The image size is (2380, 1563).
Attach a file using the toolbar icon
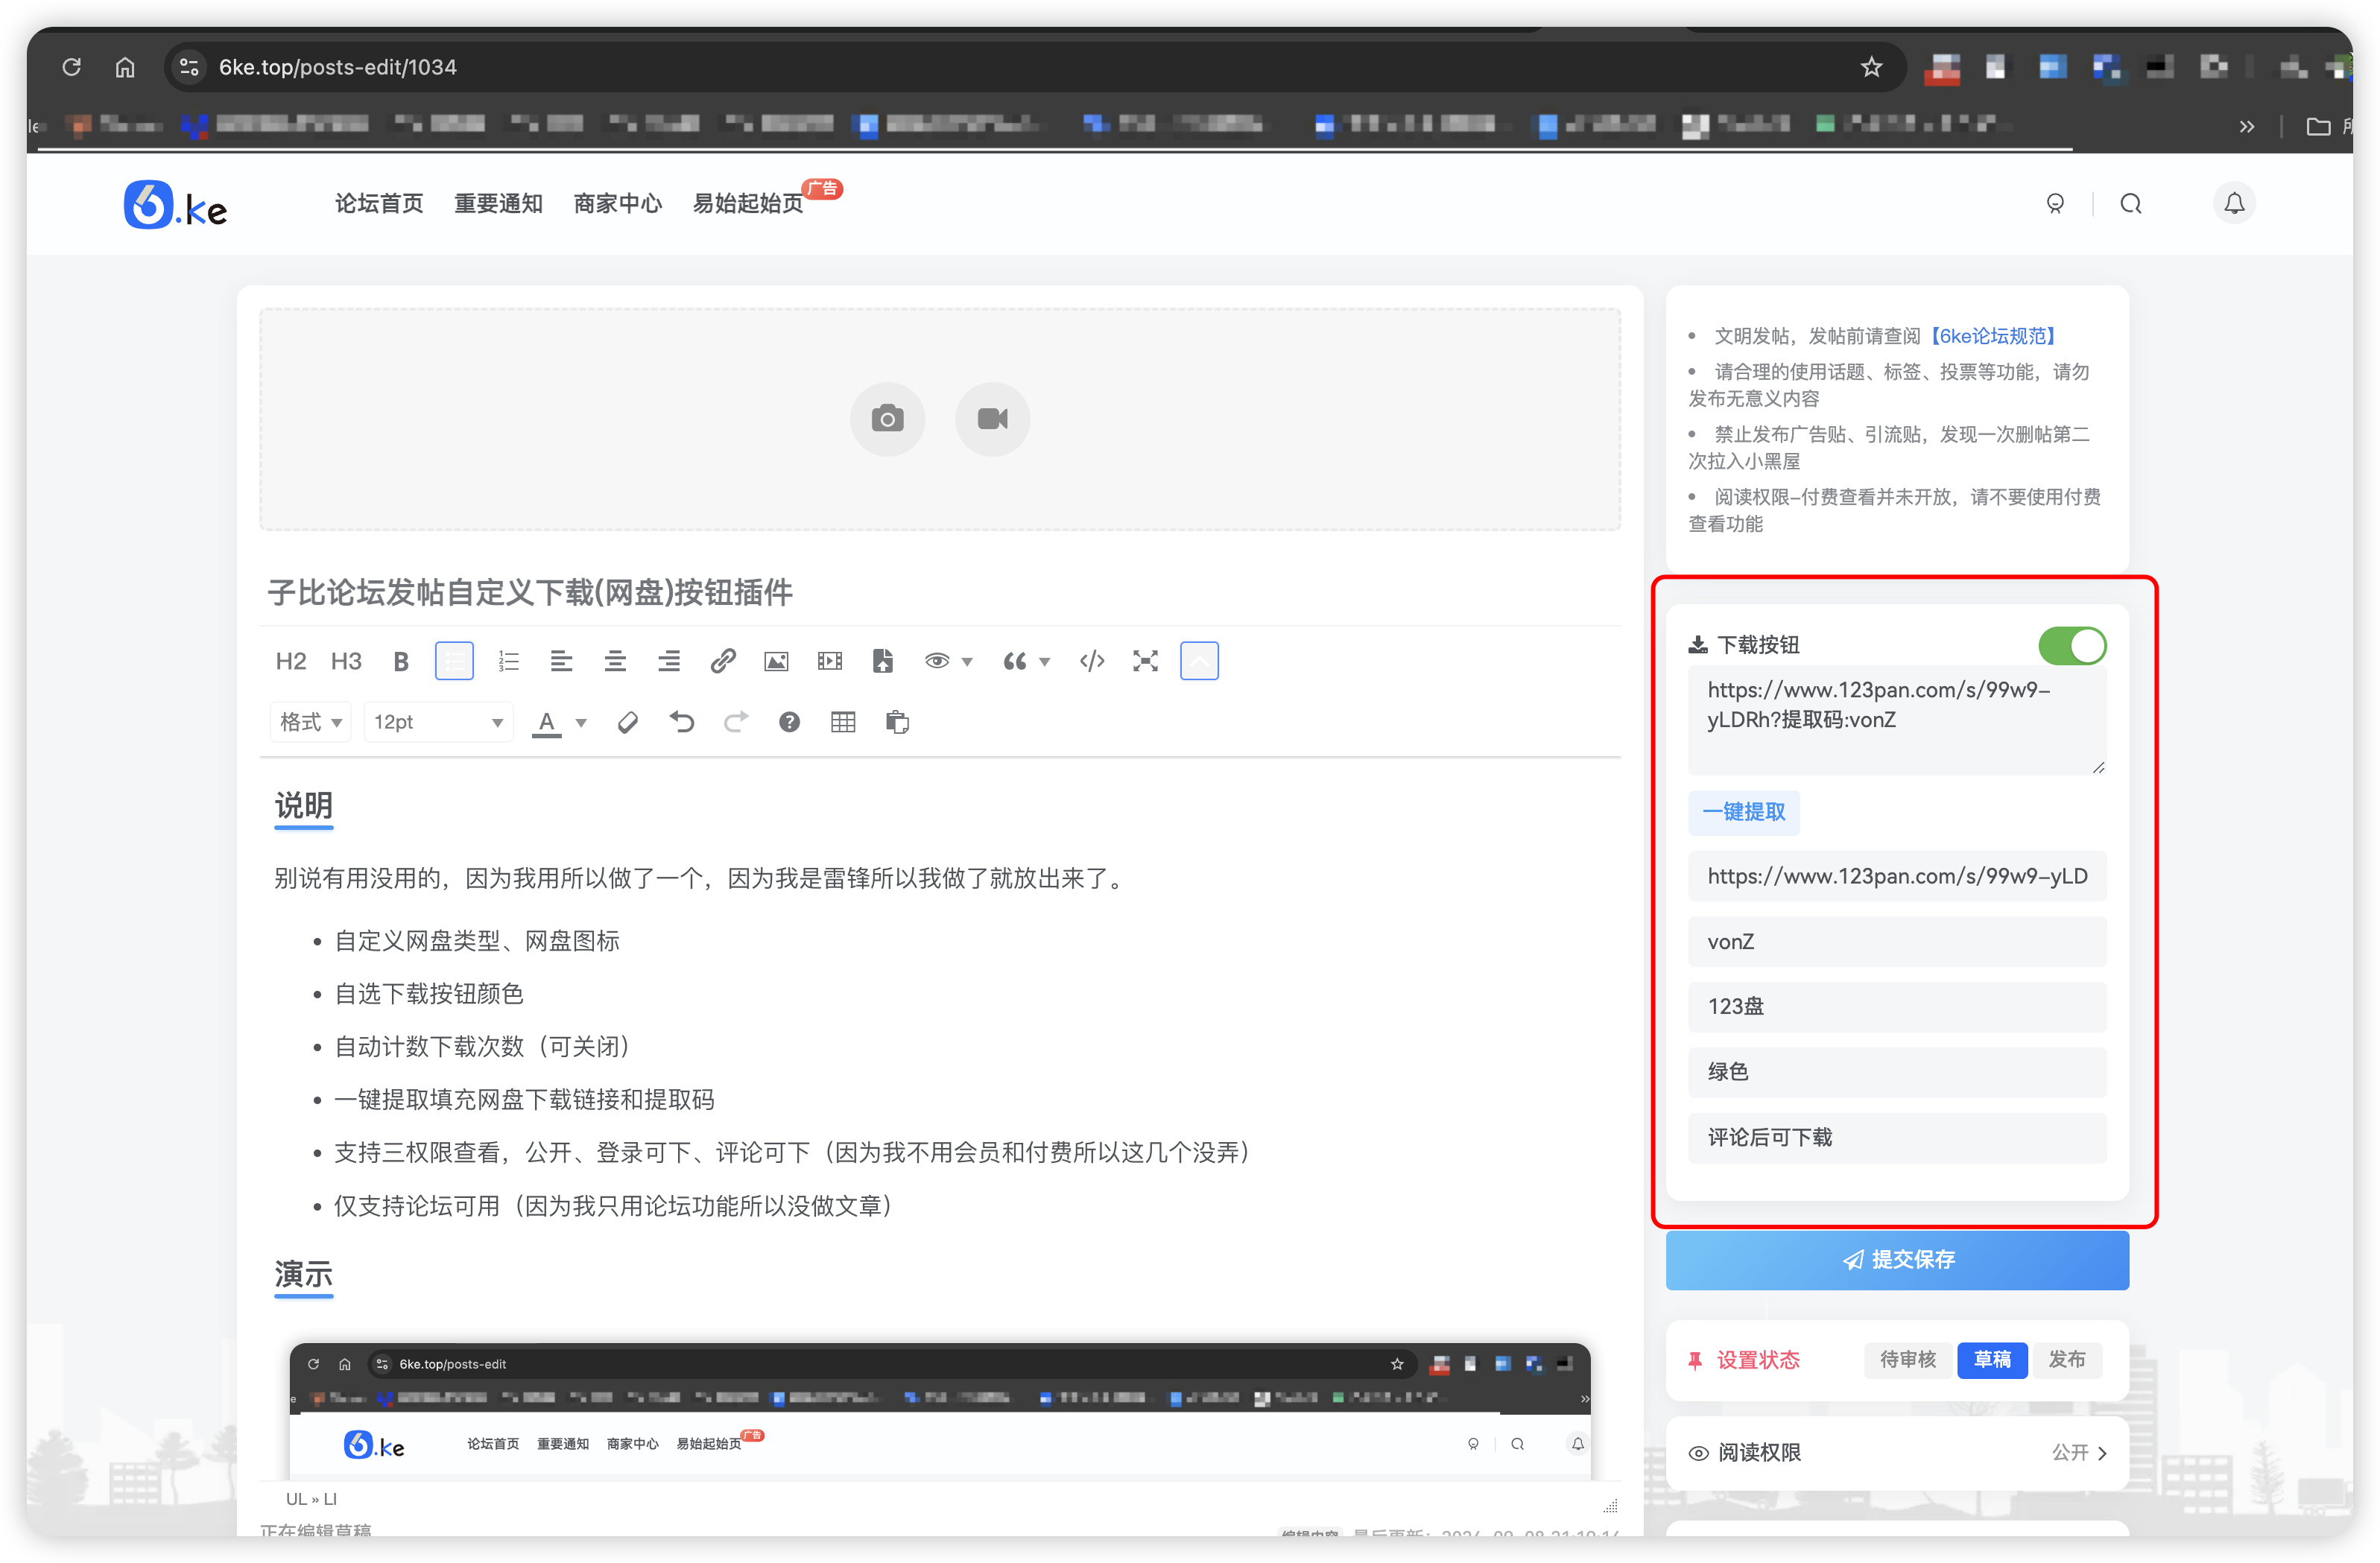[x=883, y=660]
